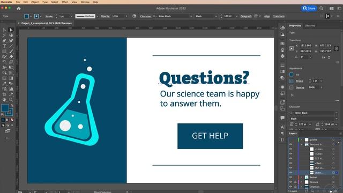Click the reference point locator in Transform

(292, 48)
